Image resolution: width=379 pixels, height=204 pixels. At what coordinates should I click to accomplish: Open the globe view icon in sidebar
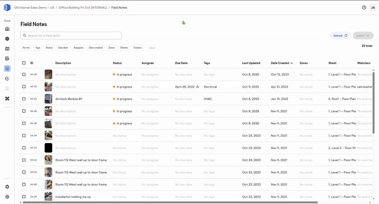coord(7,39)
